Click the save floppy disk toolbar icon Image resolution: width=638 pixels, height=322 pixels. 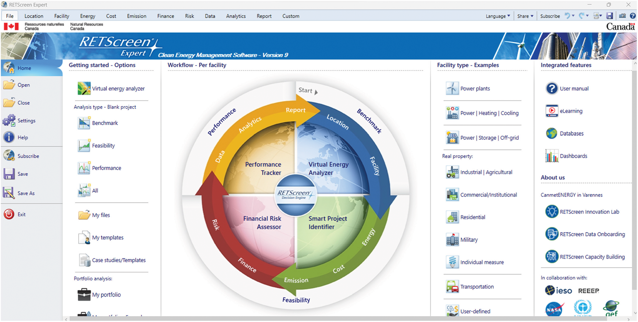pos(610,16)
